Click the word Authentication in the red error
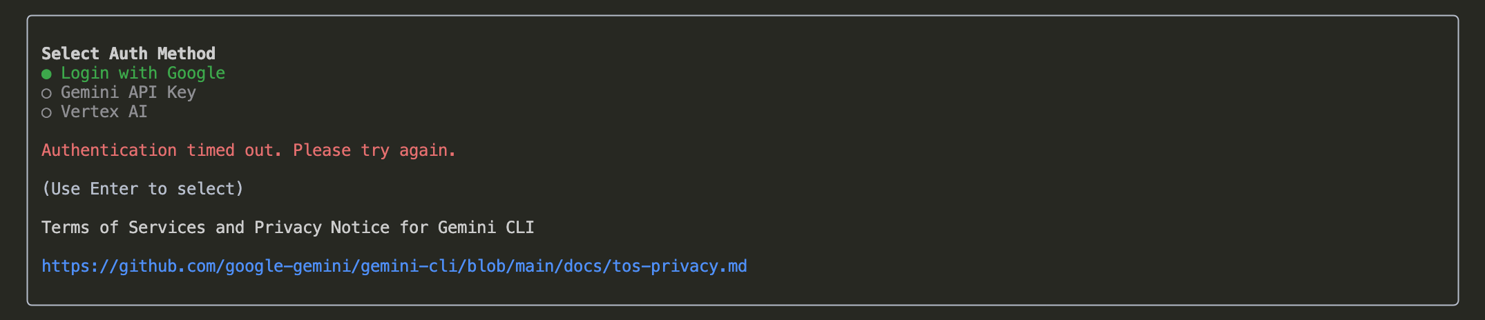This screenshot has height=320, width=1485. point(109,150)
